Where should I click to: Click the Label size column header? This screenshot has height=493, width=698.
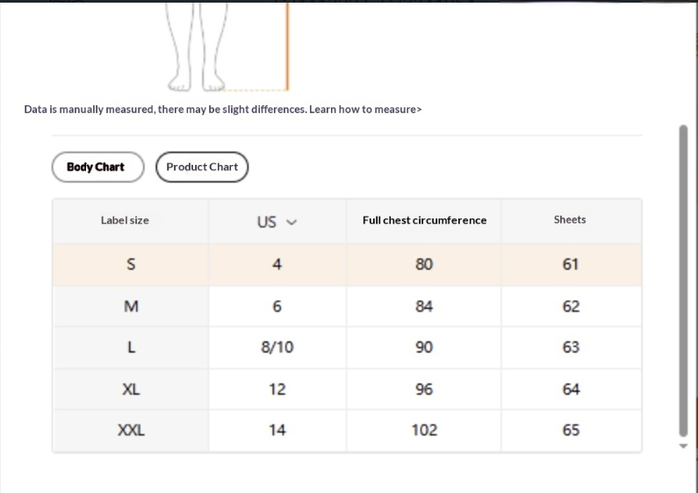pos(125,220)
